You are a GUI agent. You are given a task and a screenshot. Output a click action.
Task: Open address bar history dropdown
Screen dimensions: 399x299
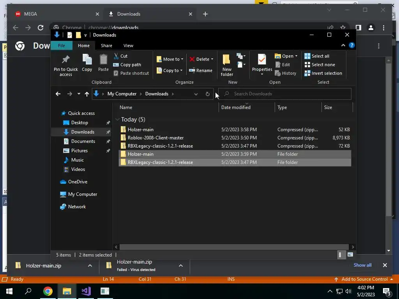[x=196, y=94]
